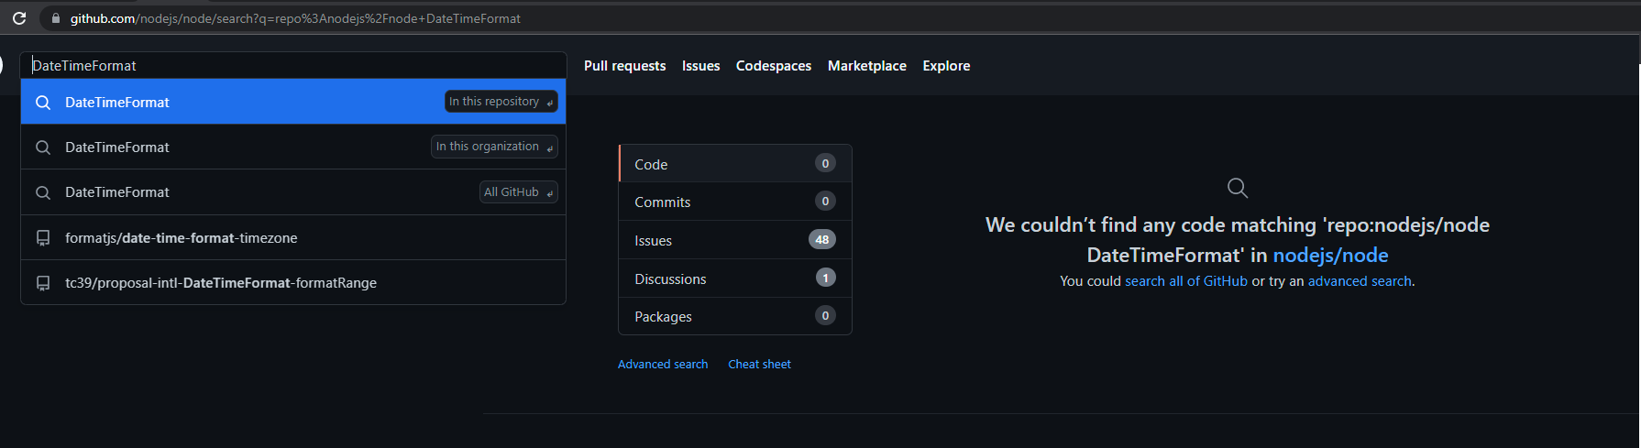Screen dimensions: 1641x448
Task: Select the Discussions results filter
Action: click(735, 279)
